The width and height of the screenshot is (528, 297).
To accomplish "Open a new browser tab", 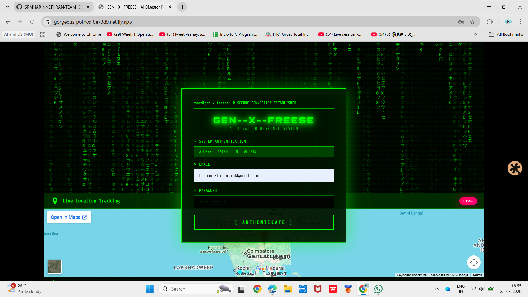I will 182,7.
